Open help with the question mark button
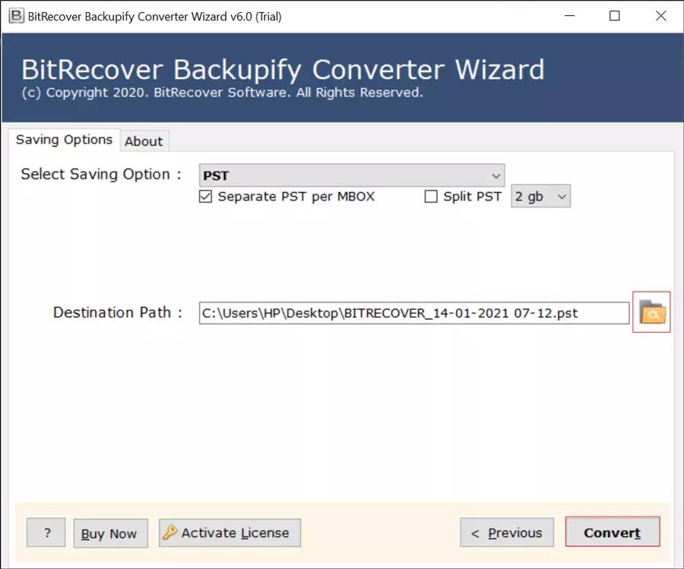Screen dimensions: 684x569 pos(46,533)
